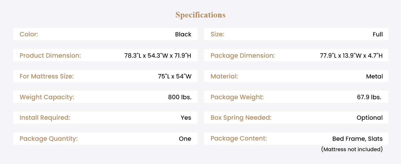Image resolution: width=401 pixels, height=164 pixels.
Task: Click the Install Required label
Action: [x=45, y=118]
